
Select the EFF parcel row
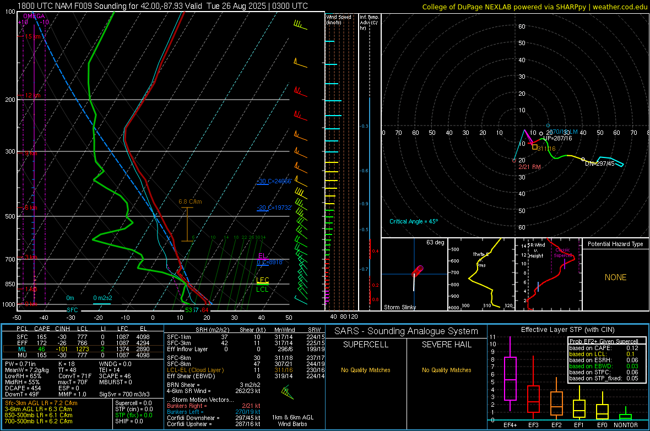coord(82,343)
